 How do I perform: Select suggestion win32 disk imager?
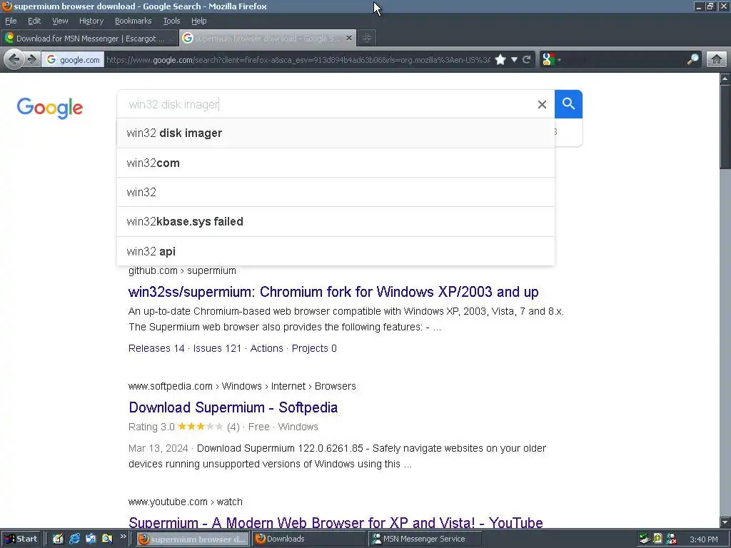pos(336,133)
